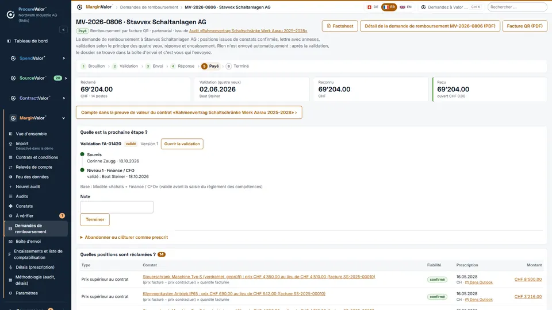
Task: Click the Relevés de compte icon
Action: point(10,167)
